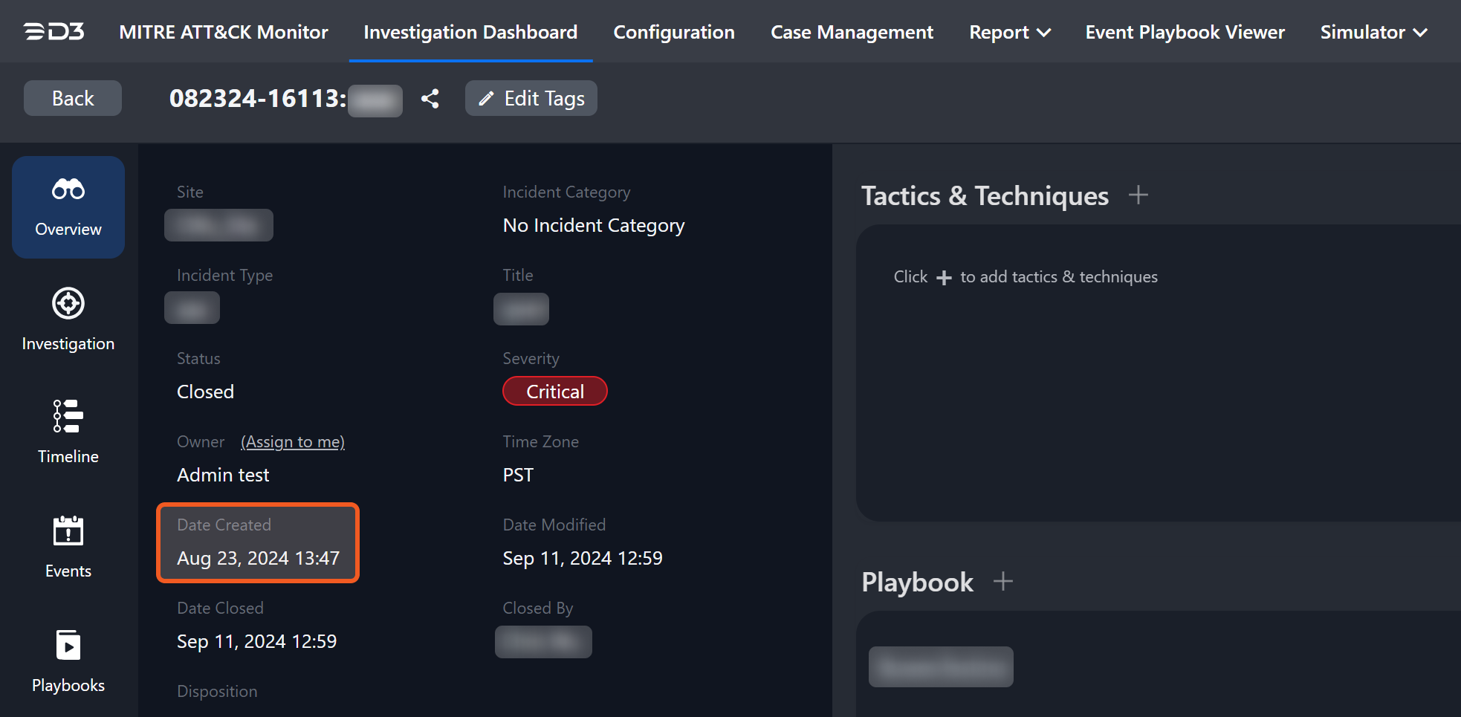
Task: Open the Playbooks sidebar section
Action: pyautogui.click(x=68, y=661)
